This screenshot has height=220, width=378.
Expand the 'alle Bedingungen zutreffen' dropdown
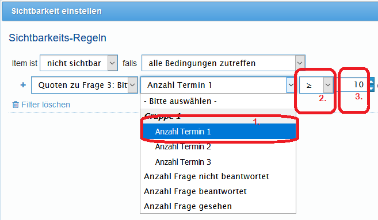click(x=223, y=63)
